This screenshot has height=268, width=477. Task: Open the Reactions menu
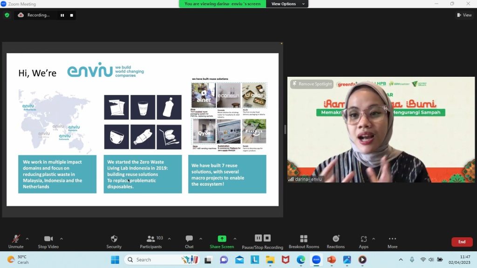tap(336, 241)
